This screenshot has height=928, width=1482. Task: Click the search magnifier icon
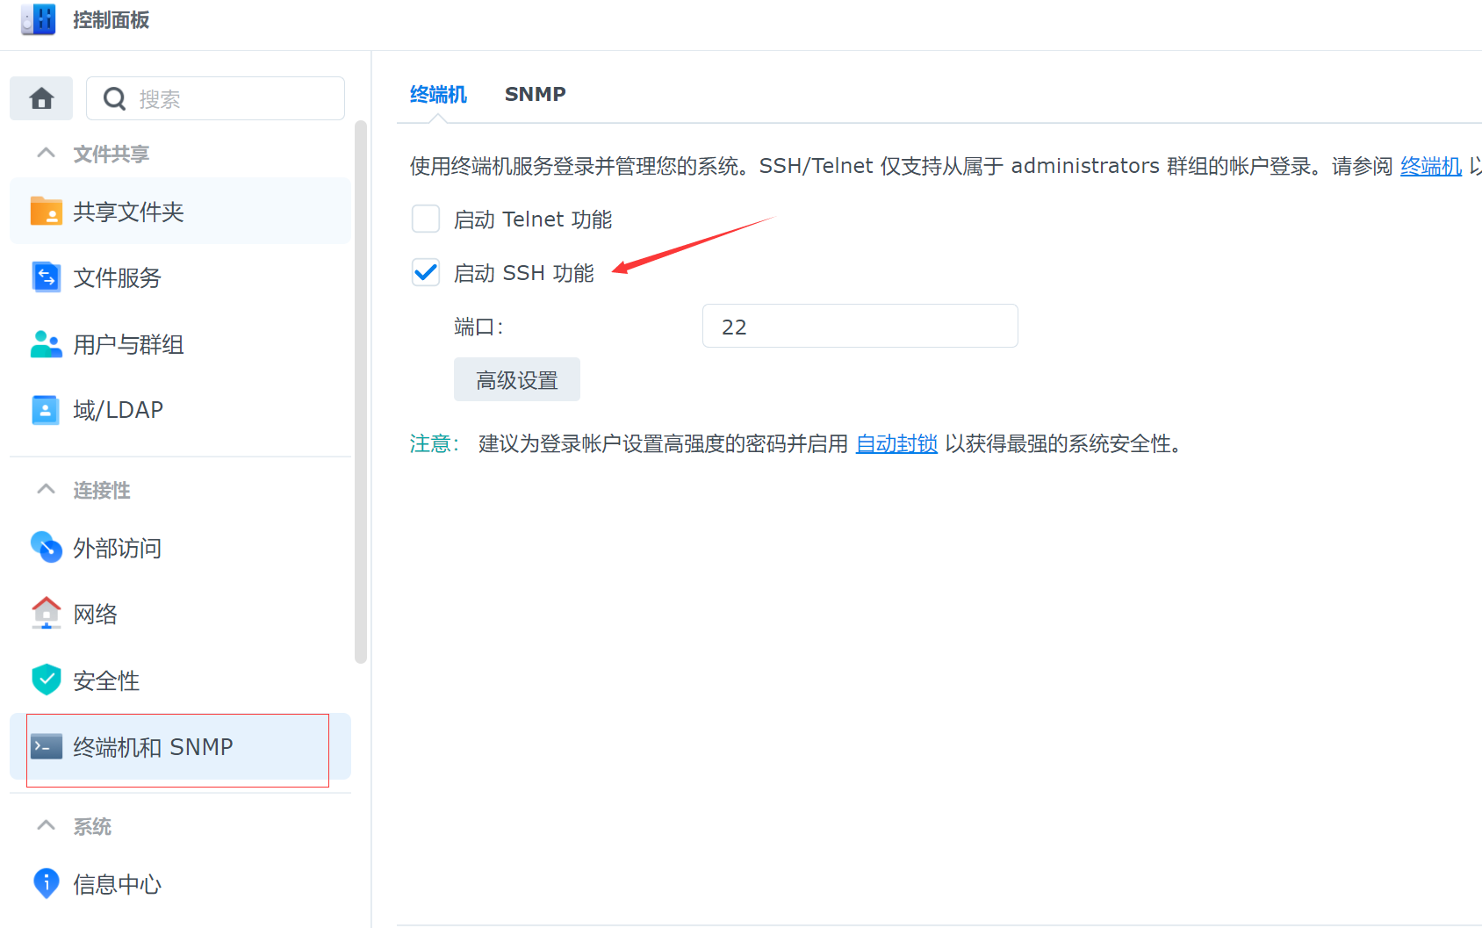coord(115,98)
